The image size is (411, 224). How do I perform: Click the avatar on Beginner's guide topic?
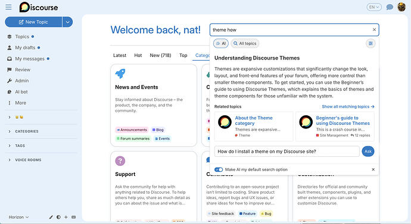306,122
